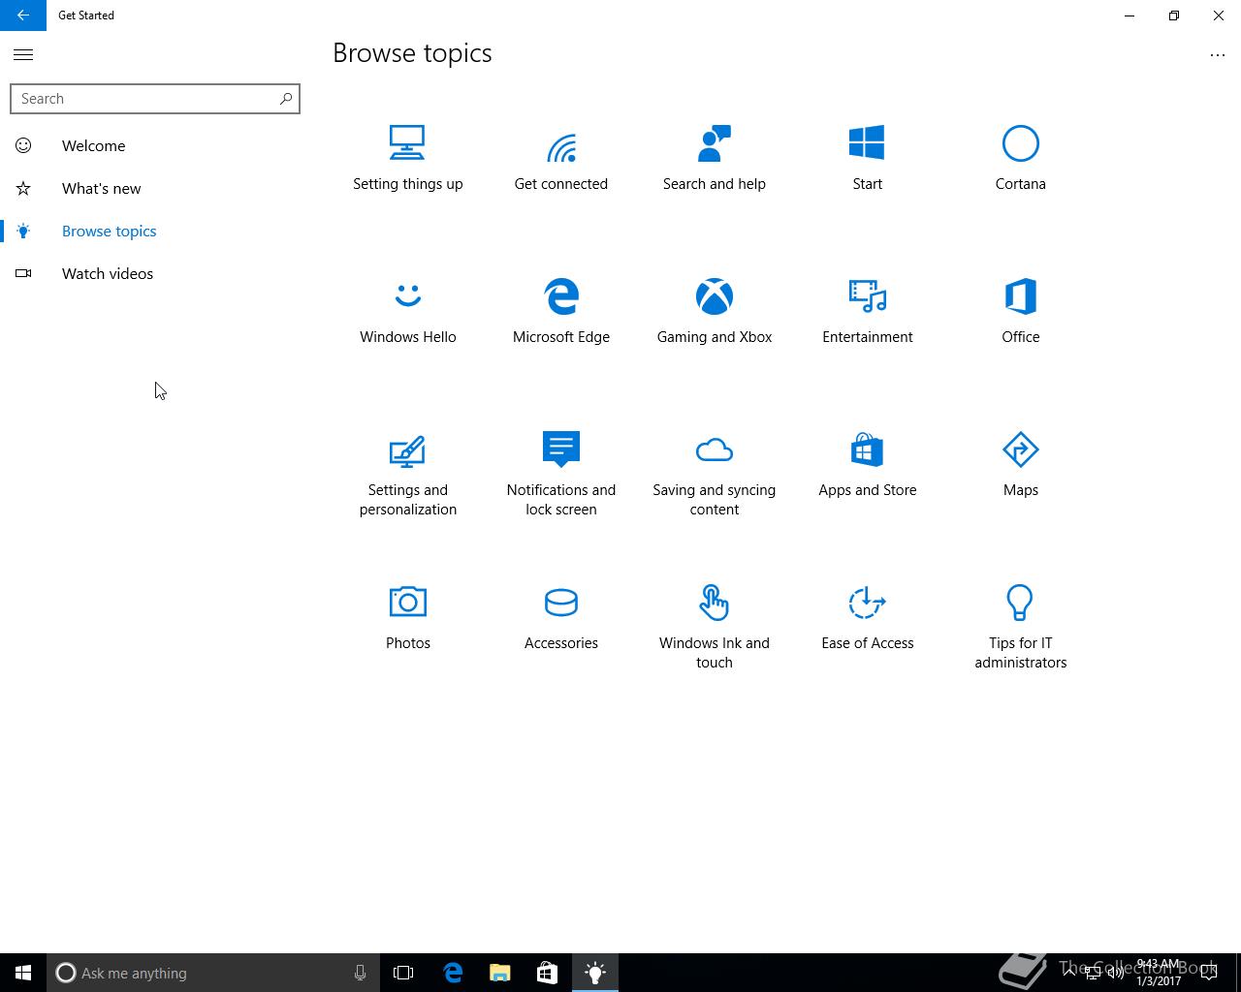Image resolution: width=1241 pixels, height=992 pixels.
Task: Go to the Welcome page
Action: coord(155,145)
